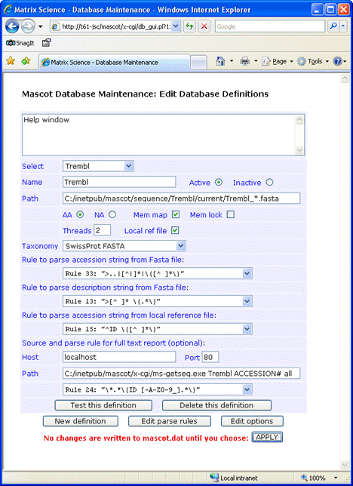Click the Home icon
Image resolution: width=353 pixels, height=486 pixels.
(221, 61)
